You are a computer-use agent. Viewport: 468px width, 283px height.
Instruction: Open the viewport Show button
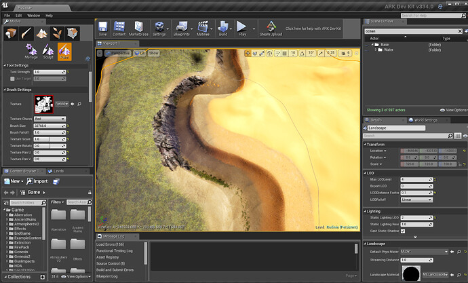pos(153,53)
